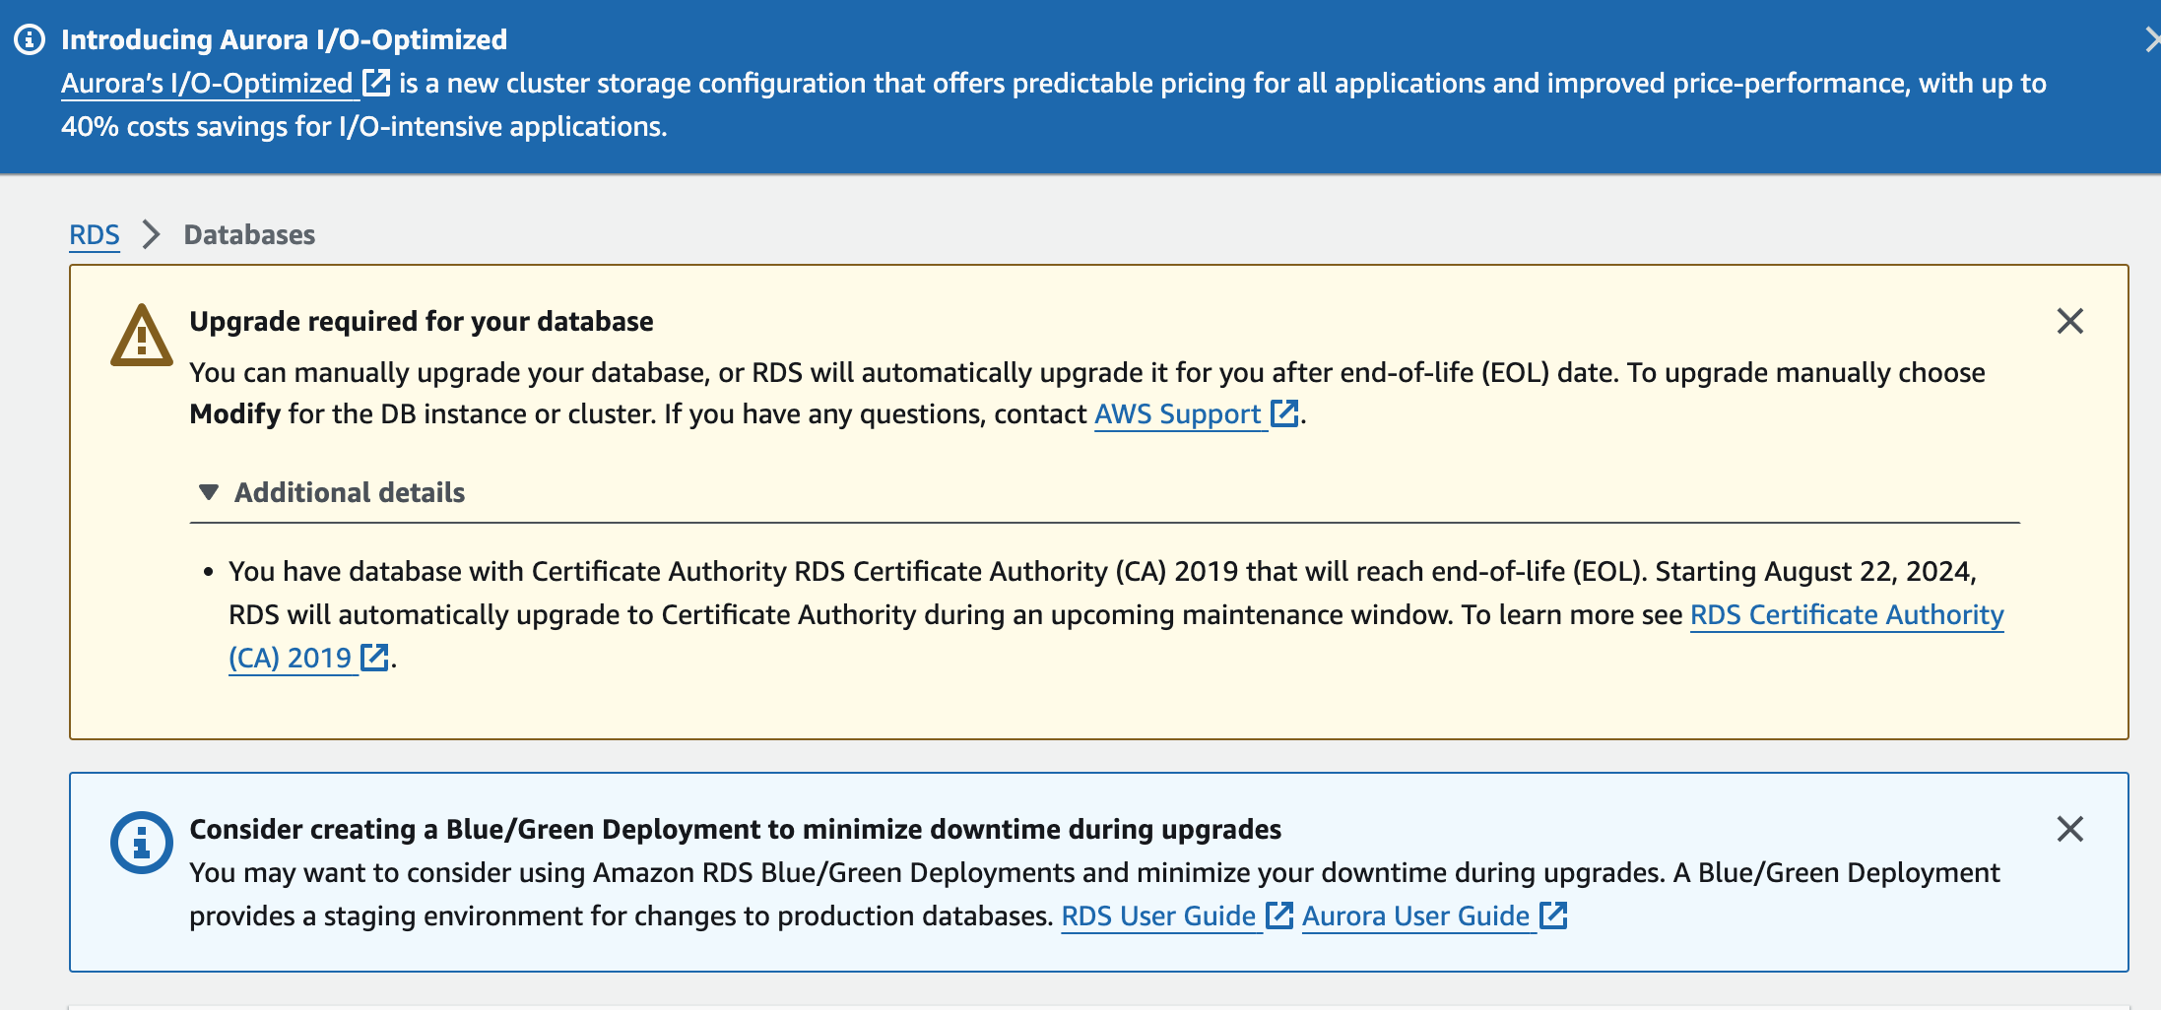Go to RDS breadcrumb link
Image resolution: width=2161 pixels, height=1010 pixels.
click(95, 234)
